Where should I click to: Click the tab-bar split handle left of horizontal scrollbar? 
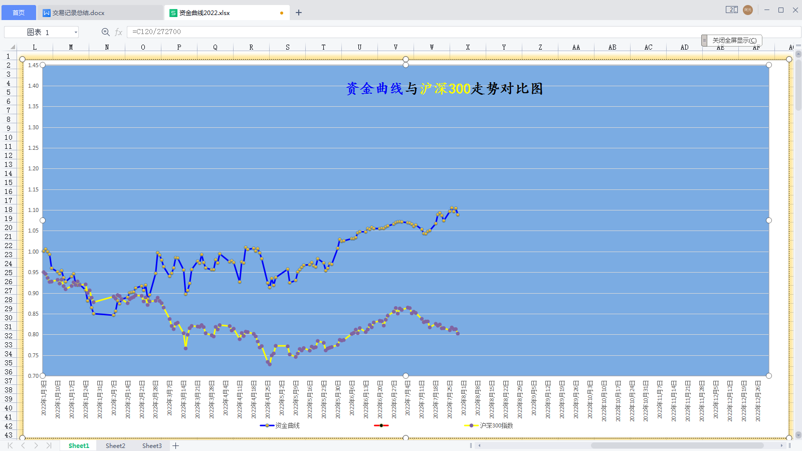(471, 445)
